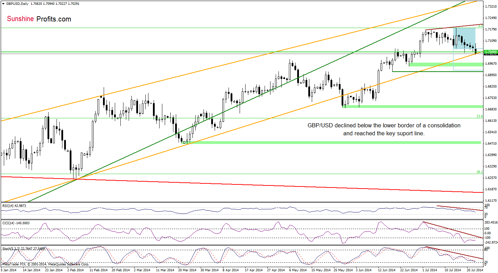Click the 1.63290 price axis label
Viewport: 498px width, 273px height.
click(490, 166)
